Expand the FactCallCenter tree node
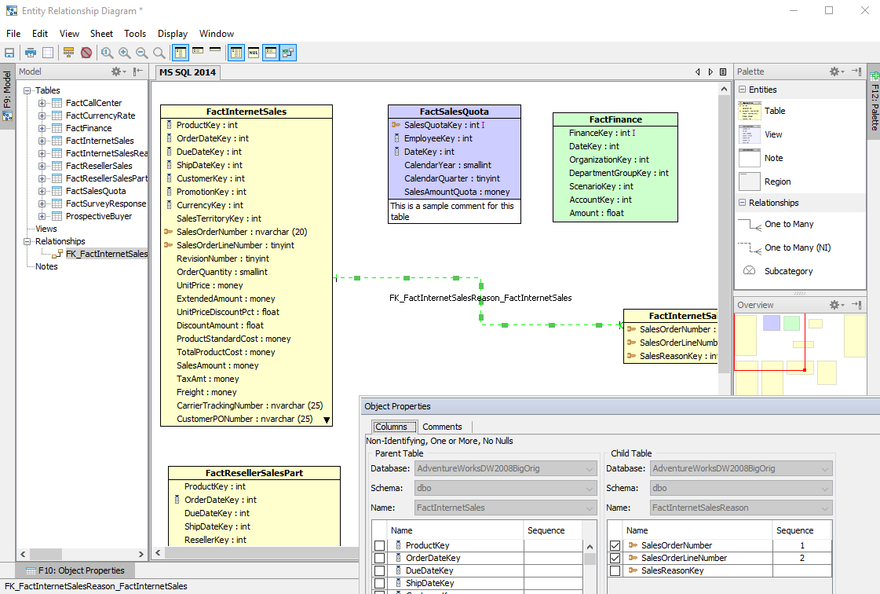This screenshot has height=594, width=880. point(42,103)
